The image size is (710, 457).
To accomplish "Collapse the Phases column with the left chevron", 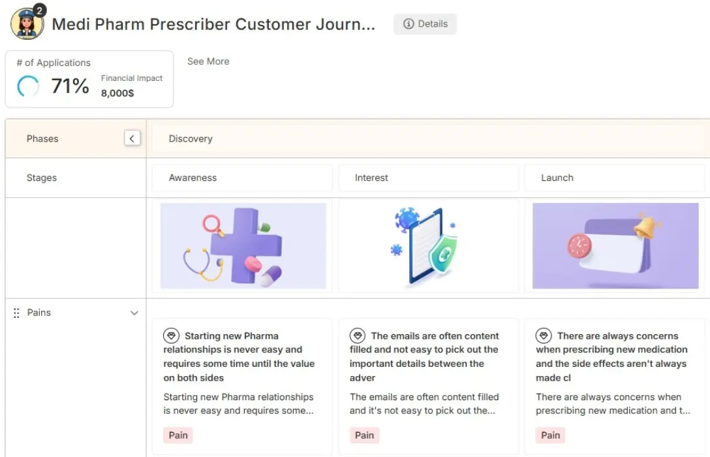I will (132, 138).
